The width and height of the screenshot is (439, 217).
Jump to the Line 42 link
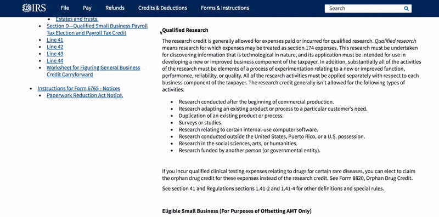coord(55,47)
